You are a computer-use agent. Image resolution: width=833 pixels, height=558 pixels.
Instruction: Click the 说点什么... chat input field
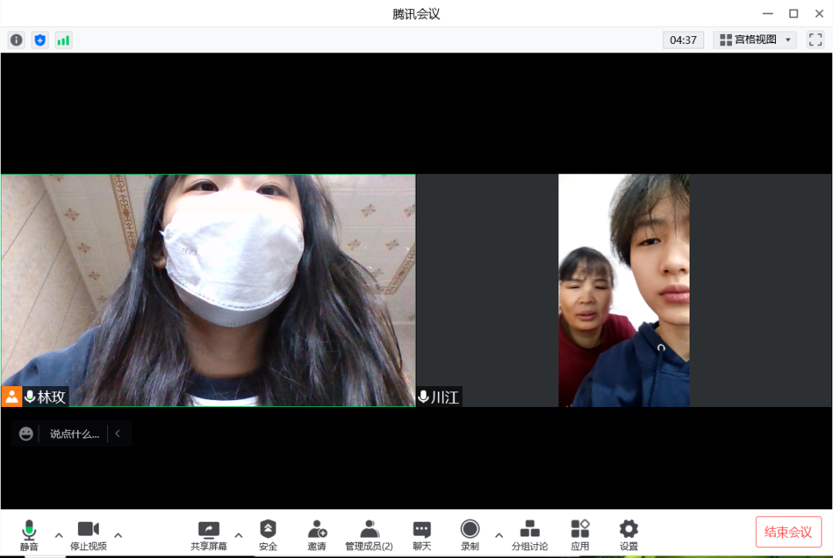point(74,434)
